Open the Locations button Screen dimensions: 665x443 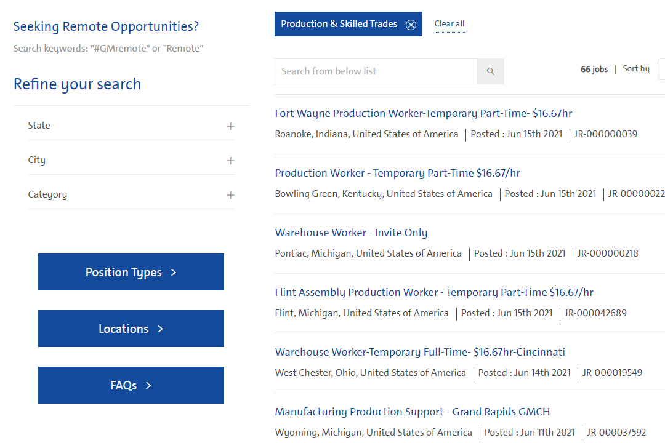tap(131, 329)
